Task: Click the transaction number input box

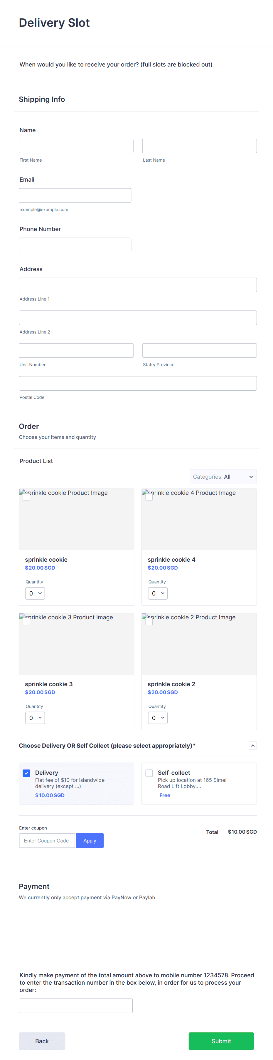Action: 75,1005
